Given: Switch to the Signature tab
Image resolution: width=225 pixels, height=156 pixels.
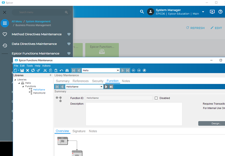Looking at the screenshot, I should (x=79, y=131).
